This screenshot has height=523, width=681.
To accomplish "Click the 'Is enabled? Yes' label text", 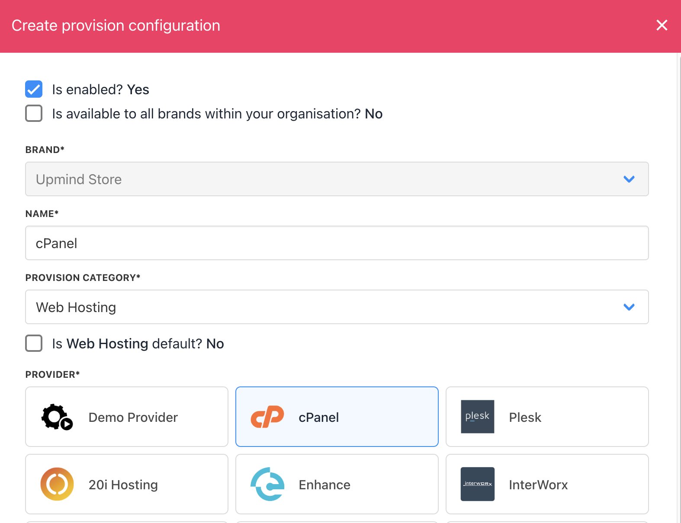I will (x=100, y=89).
